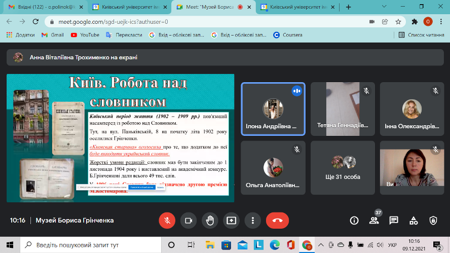Open the Windows Start menu

[10, 245]
